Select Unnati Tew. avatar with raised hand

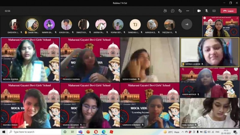coord(32,25)
